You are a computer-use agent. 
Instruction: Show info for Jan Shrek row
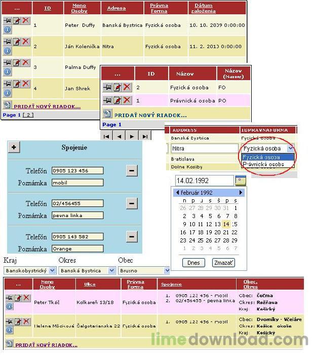[8, 93]
